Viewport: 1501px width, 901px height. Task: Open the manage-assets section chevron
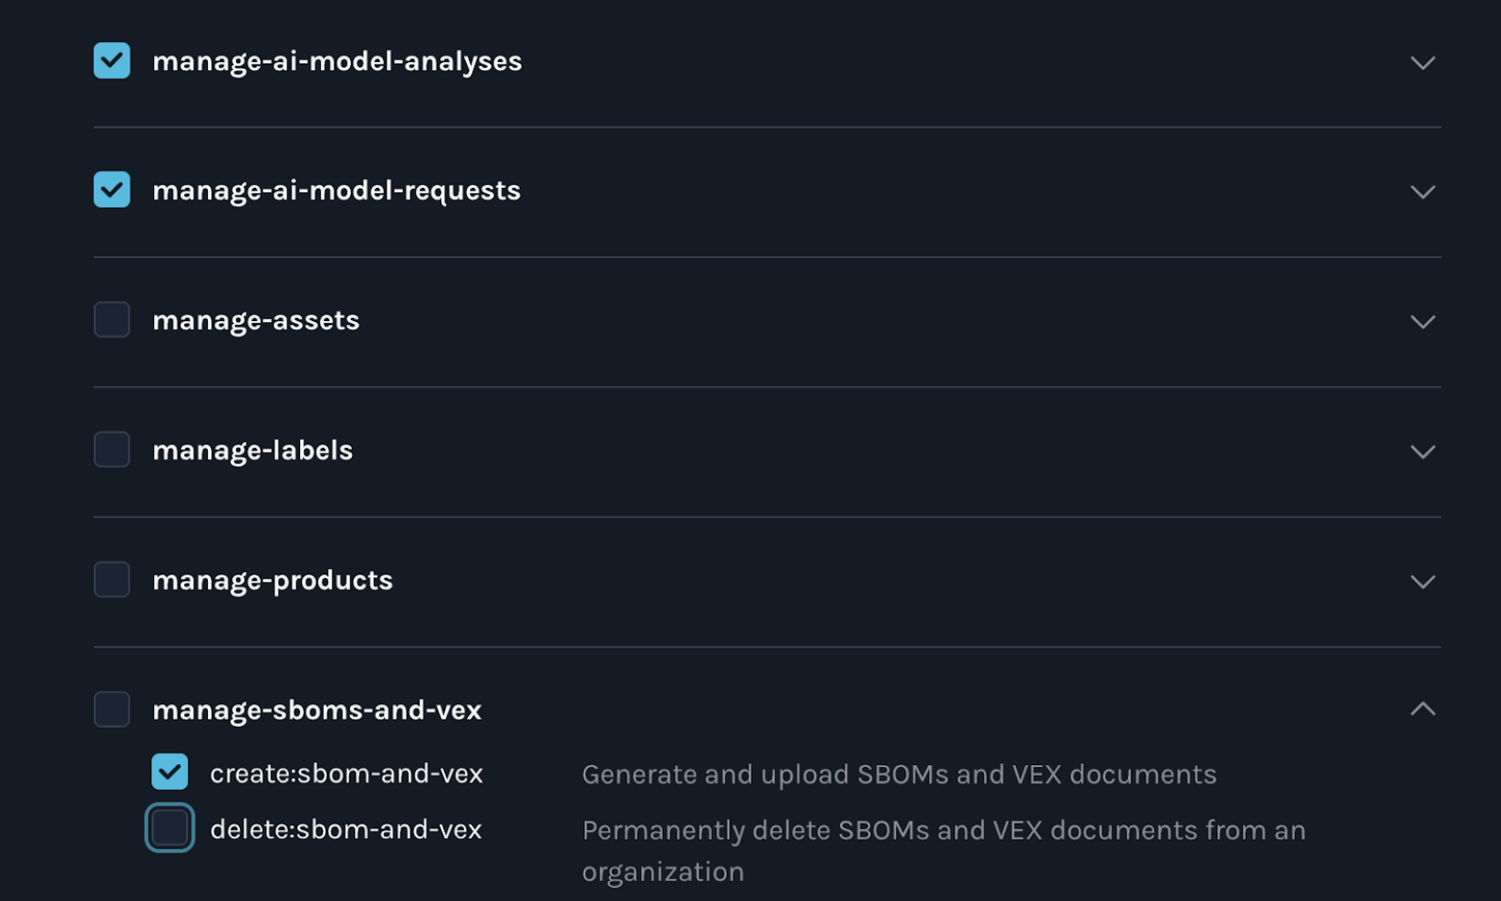[x=1423, y=322]
